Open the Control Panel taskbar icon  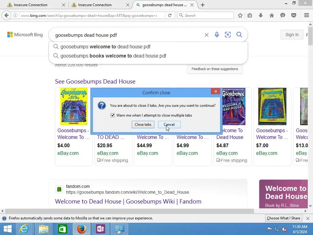tap(120, 229)
